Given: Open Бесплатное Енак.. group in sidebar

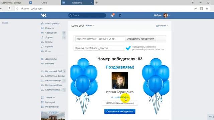Looking at the screenshot, I should [x=54, y=85].
